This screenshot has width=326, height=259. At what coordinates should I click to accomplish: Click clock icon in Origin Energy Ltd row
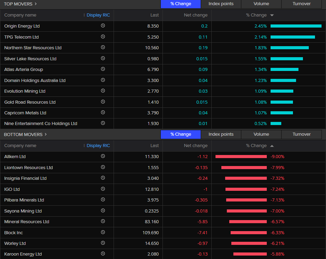coord(103,25)
